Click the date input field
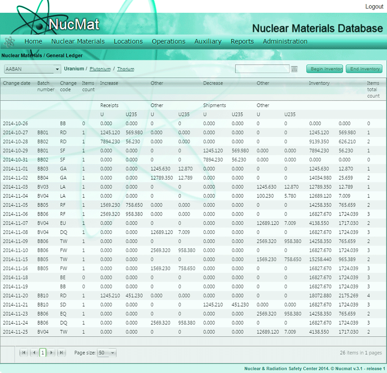The width and height of the screenshot is (387, 373). (x=262, y=69)
